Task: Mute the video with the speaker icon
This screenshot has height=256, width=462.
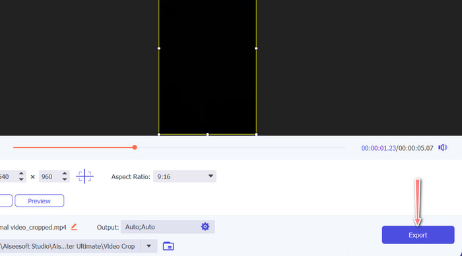Action: 443,147
